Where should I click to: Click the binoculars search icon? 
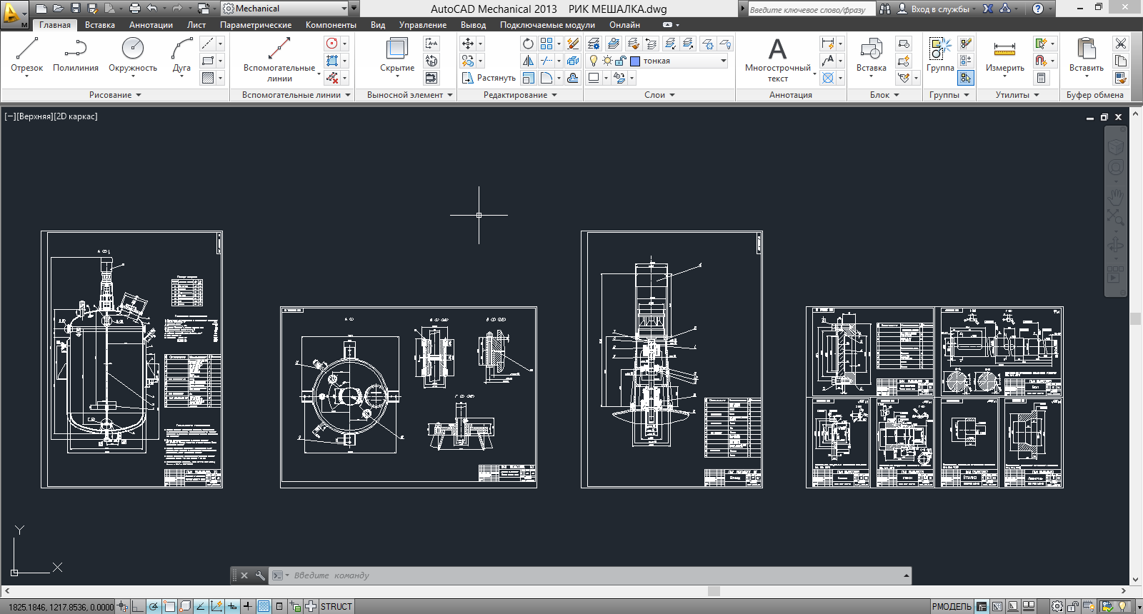885,9
